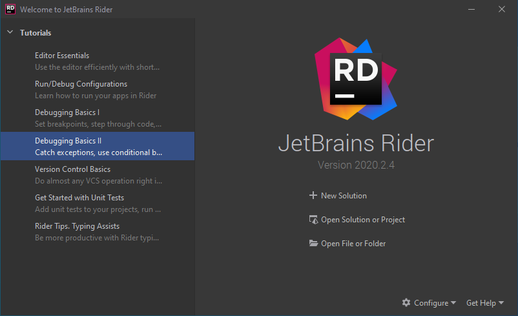Click 'Learn how to run your apps in Rider'
This screenshot has height=316, width=518.
click(96, 96)
